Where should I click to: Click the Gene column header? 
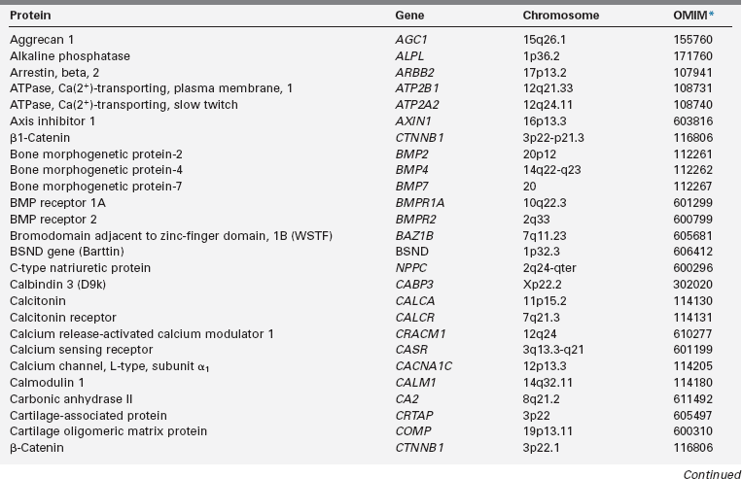pyautogui.click(x=409, y=17)
